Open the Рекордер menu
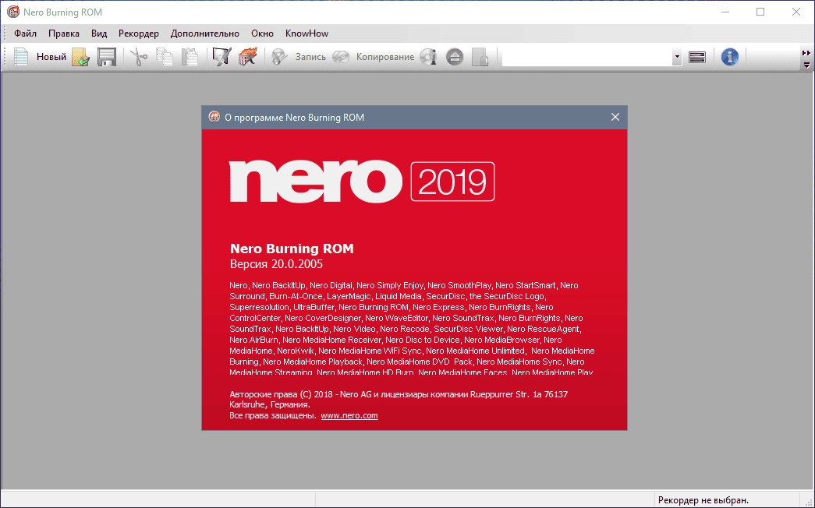This screenshot has height=508, width=815. point(139,34)
